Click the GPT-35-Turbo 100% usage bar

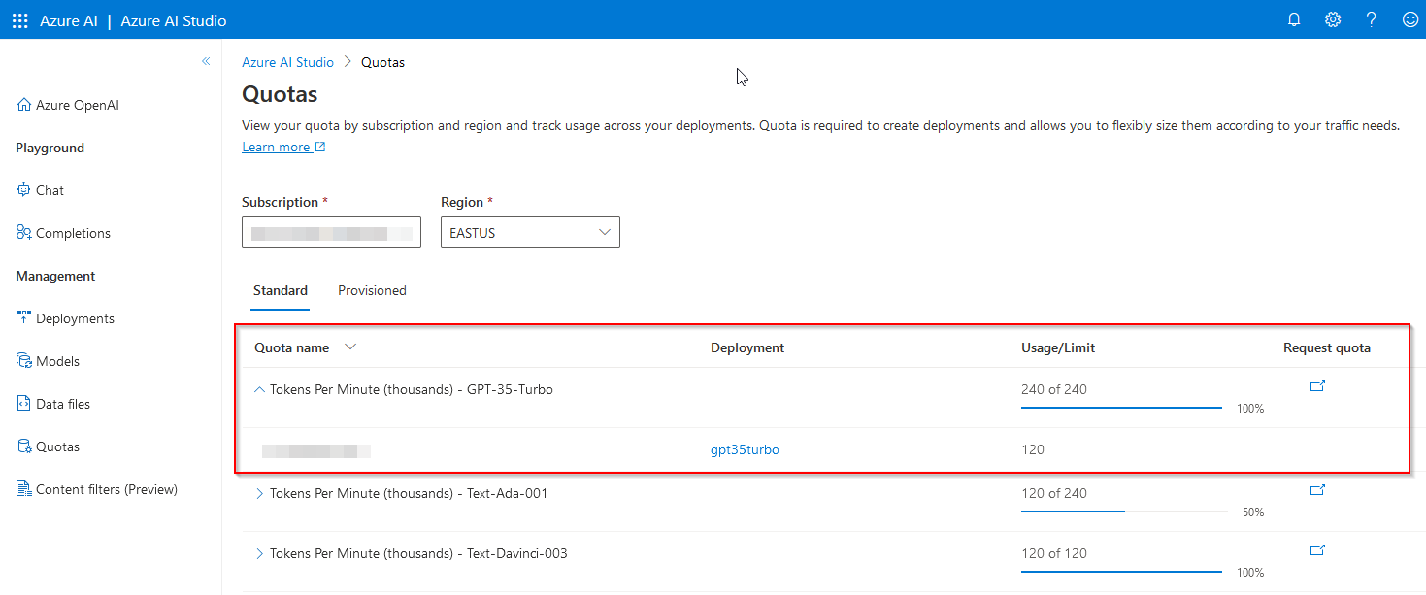pyautogui.click(x=1121, y=408)
